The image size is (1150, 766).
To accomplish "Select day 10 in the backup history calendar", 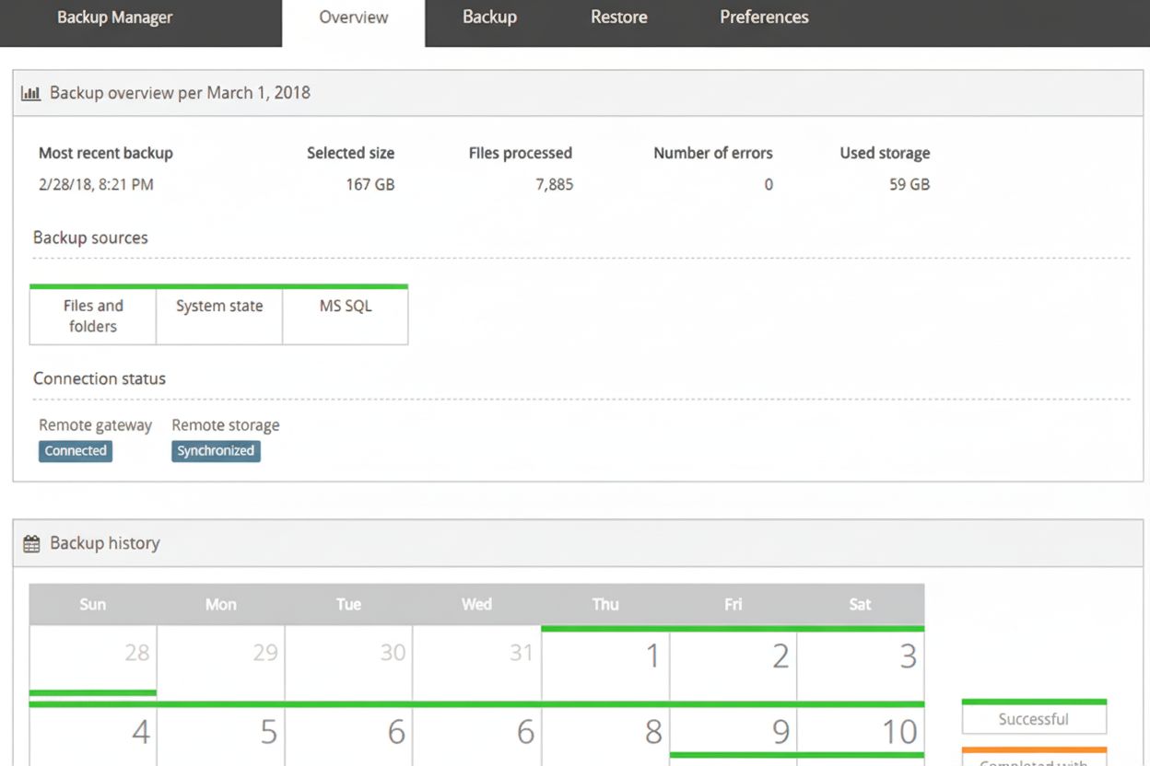I will pyautogui.click(x=860, y=732).
